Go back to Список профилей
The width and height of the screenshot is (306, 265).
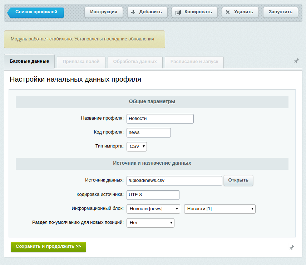tap(36, 12)
